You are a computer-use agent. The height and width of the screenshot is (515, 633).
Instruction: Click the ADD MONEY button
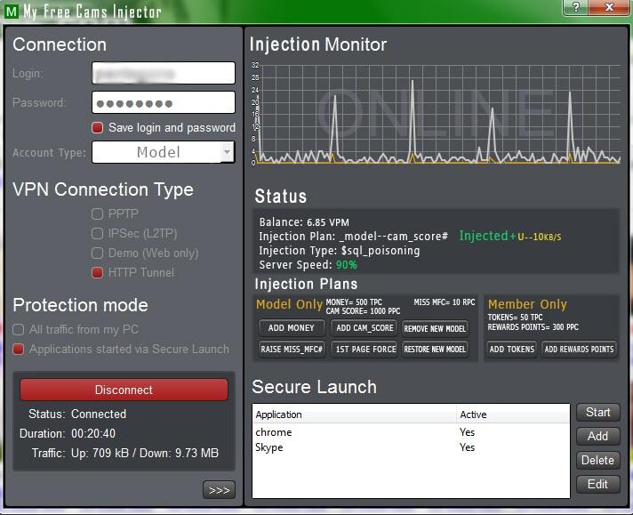pos(291,328)
